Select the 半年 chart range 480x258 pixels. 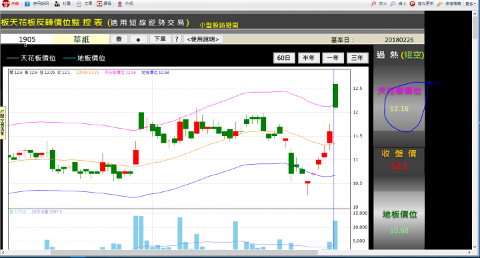click(309, 58)
